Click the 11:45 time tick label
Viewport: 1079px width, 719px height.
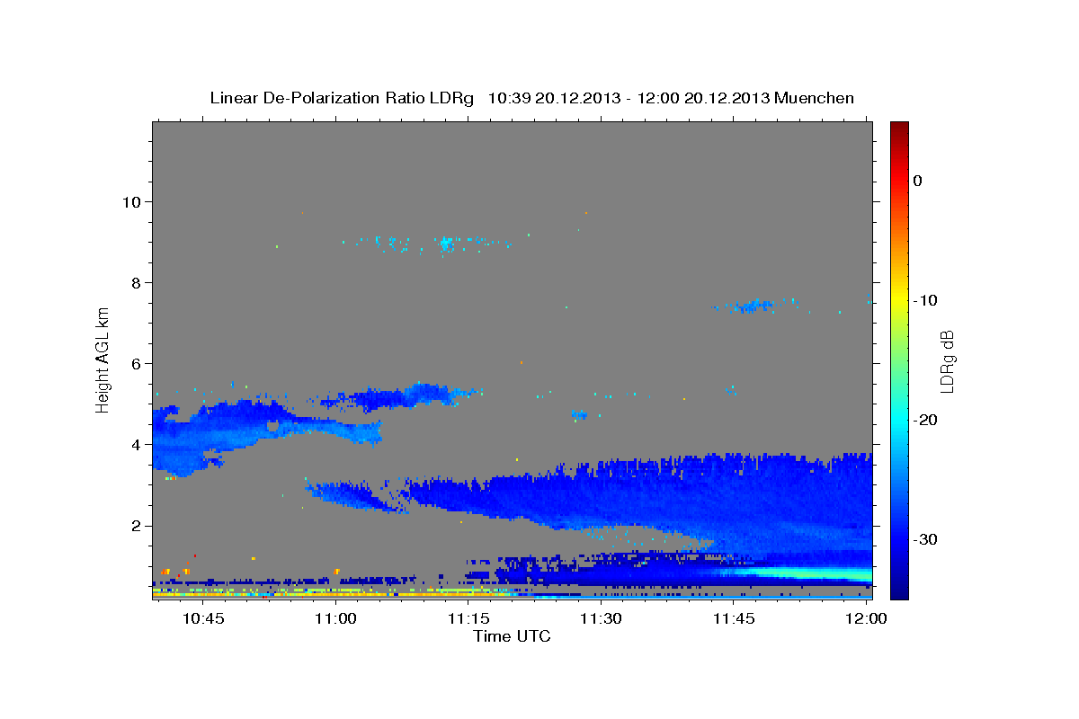734,619
